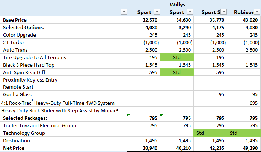Open filter dropdown of Rubicon column
261x152 pixels.
pos(257,12)
